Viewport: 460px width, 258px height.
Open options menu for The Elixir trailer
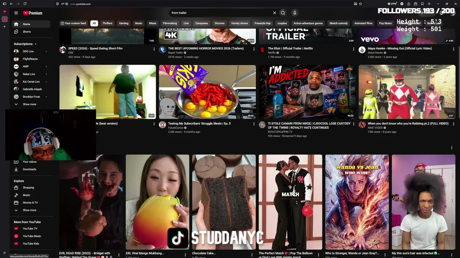coord(354,49)
